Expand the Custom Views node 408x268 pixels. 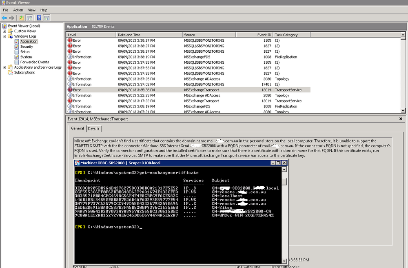coord(4,31)
